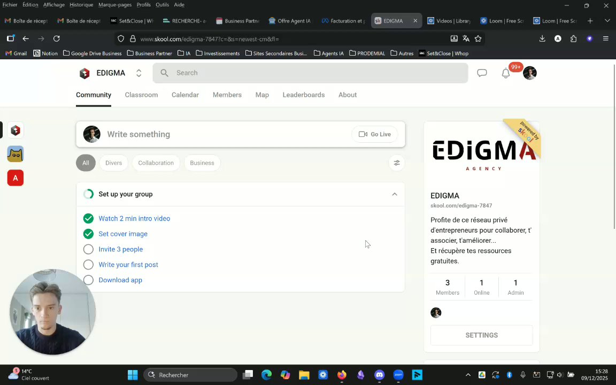Open Download app link

(120, 280)
